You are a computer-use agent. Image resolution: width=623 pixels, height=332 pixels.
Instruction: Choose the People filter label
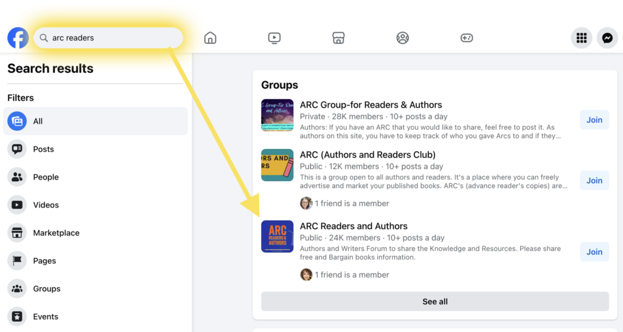46,177
